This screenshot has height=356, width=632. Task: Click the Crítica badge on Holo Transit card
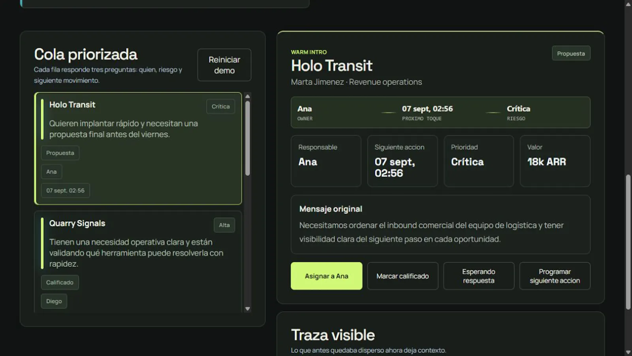coord(220,106)
